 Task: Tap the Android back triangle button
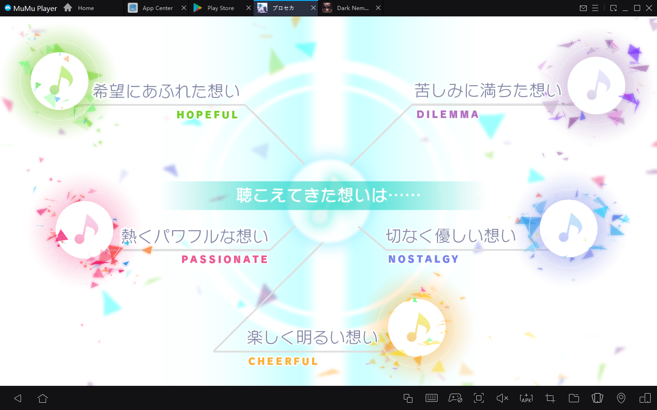pyautogui.click(x=18, y=398)
